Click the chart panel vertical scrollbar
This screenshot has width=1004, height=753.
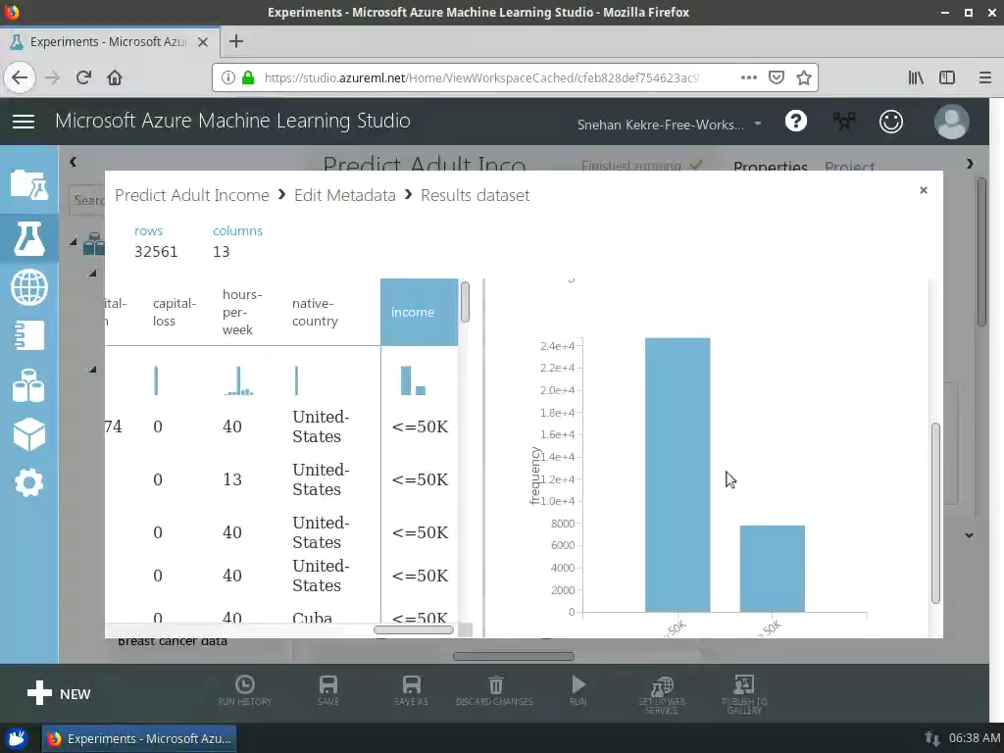935,512
